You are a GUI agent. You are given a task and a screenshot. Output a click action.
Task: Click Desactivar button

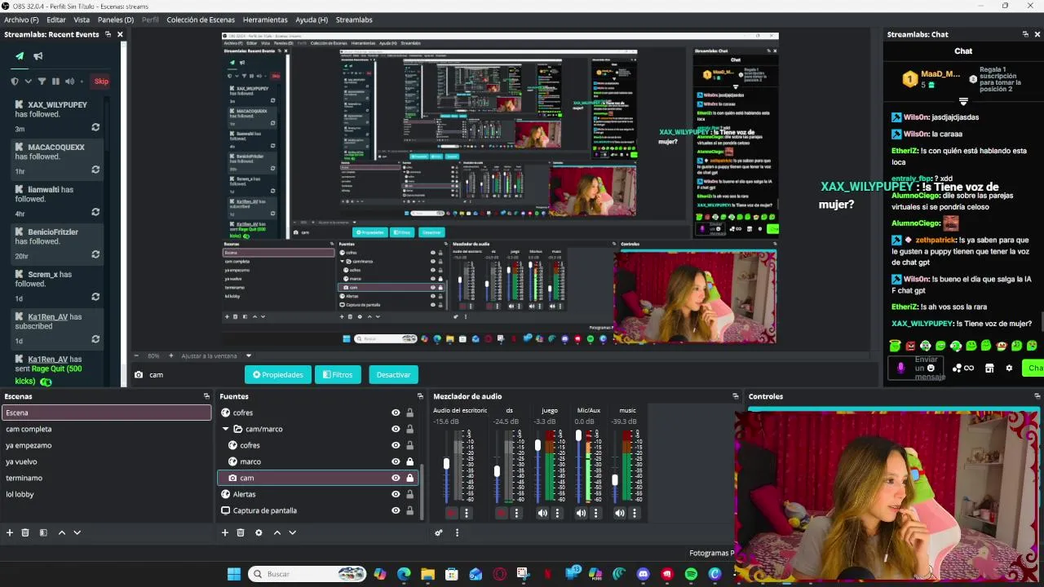click(x=393, y=374)
